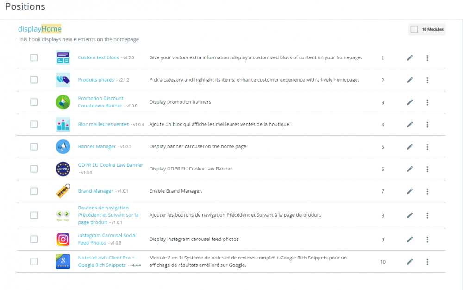Click the 'Display promotion banners' description
Viewport: 463px width, 290px height.
click(180, 102)
